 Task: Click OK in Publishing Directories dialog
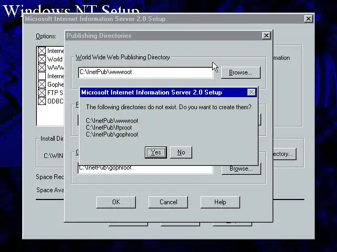click(116, 202)
